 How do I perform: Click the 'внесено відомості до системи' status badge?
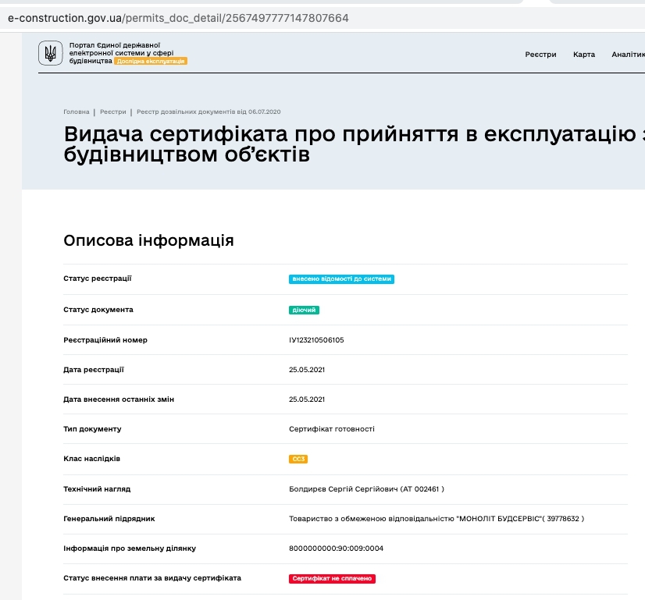pyautogui.click(x=341, y=279)
